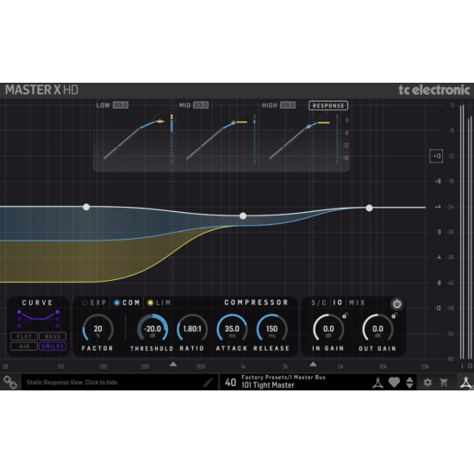Solo the Low band
Viewport: 474px width, 474px height.
click(121, 105)
